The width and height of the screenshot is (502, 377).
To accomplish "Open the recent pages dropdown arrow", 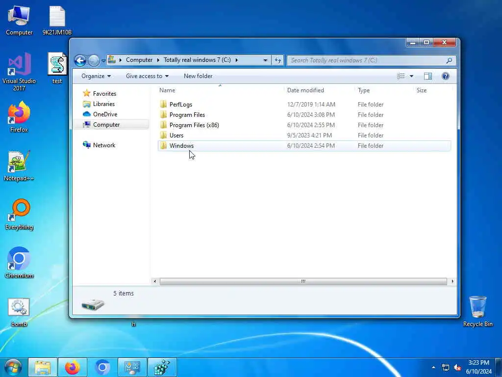I will [x=103, y=60].
